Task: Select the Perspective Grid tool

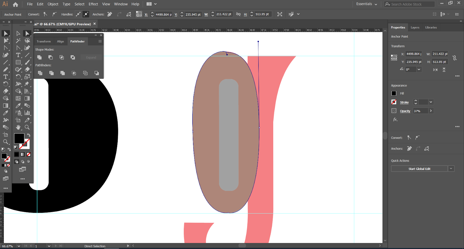Action: [27, 91]
